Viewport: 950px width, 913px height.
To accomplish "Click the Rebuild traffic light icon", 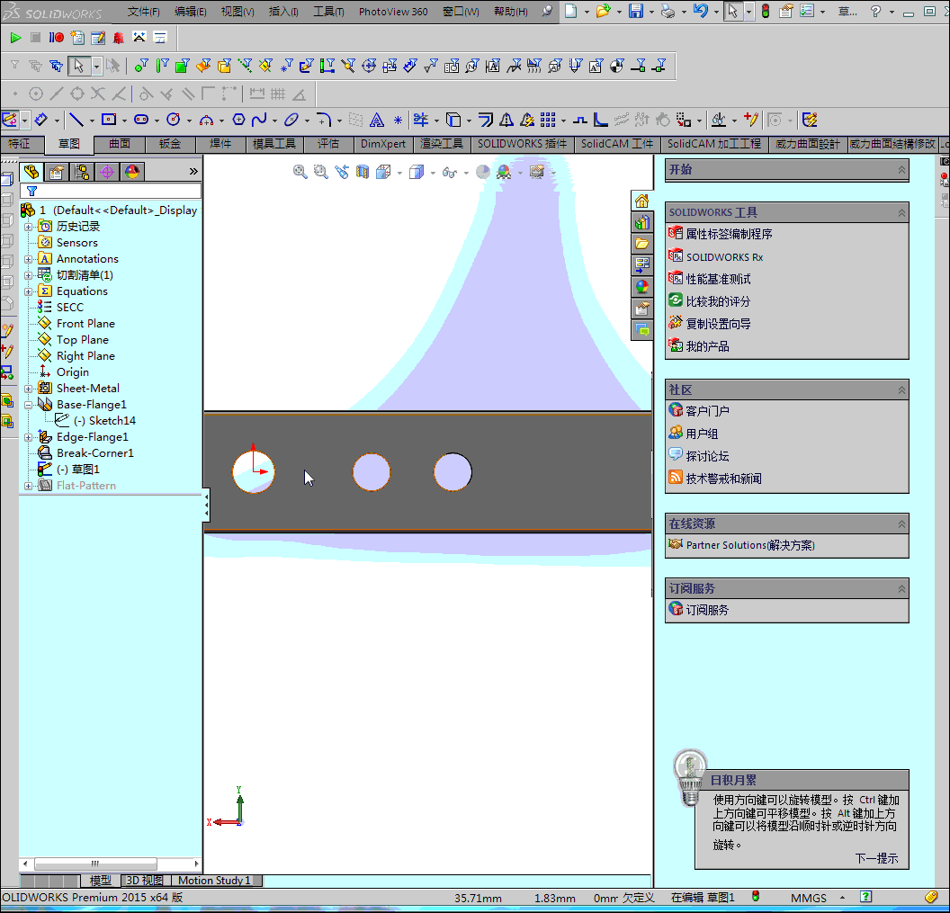I will 766,11.
